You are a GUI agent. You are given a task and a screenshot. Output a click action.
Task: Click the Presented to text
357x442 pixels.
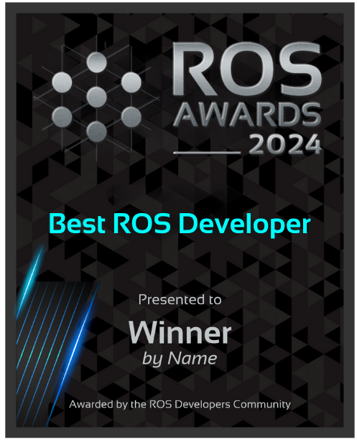(x=180, y=299)
